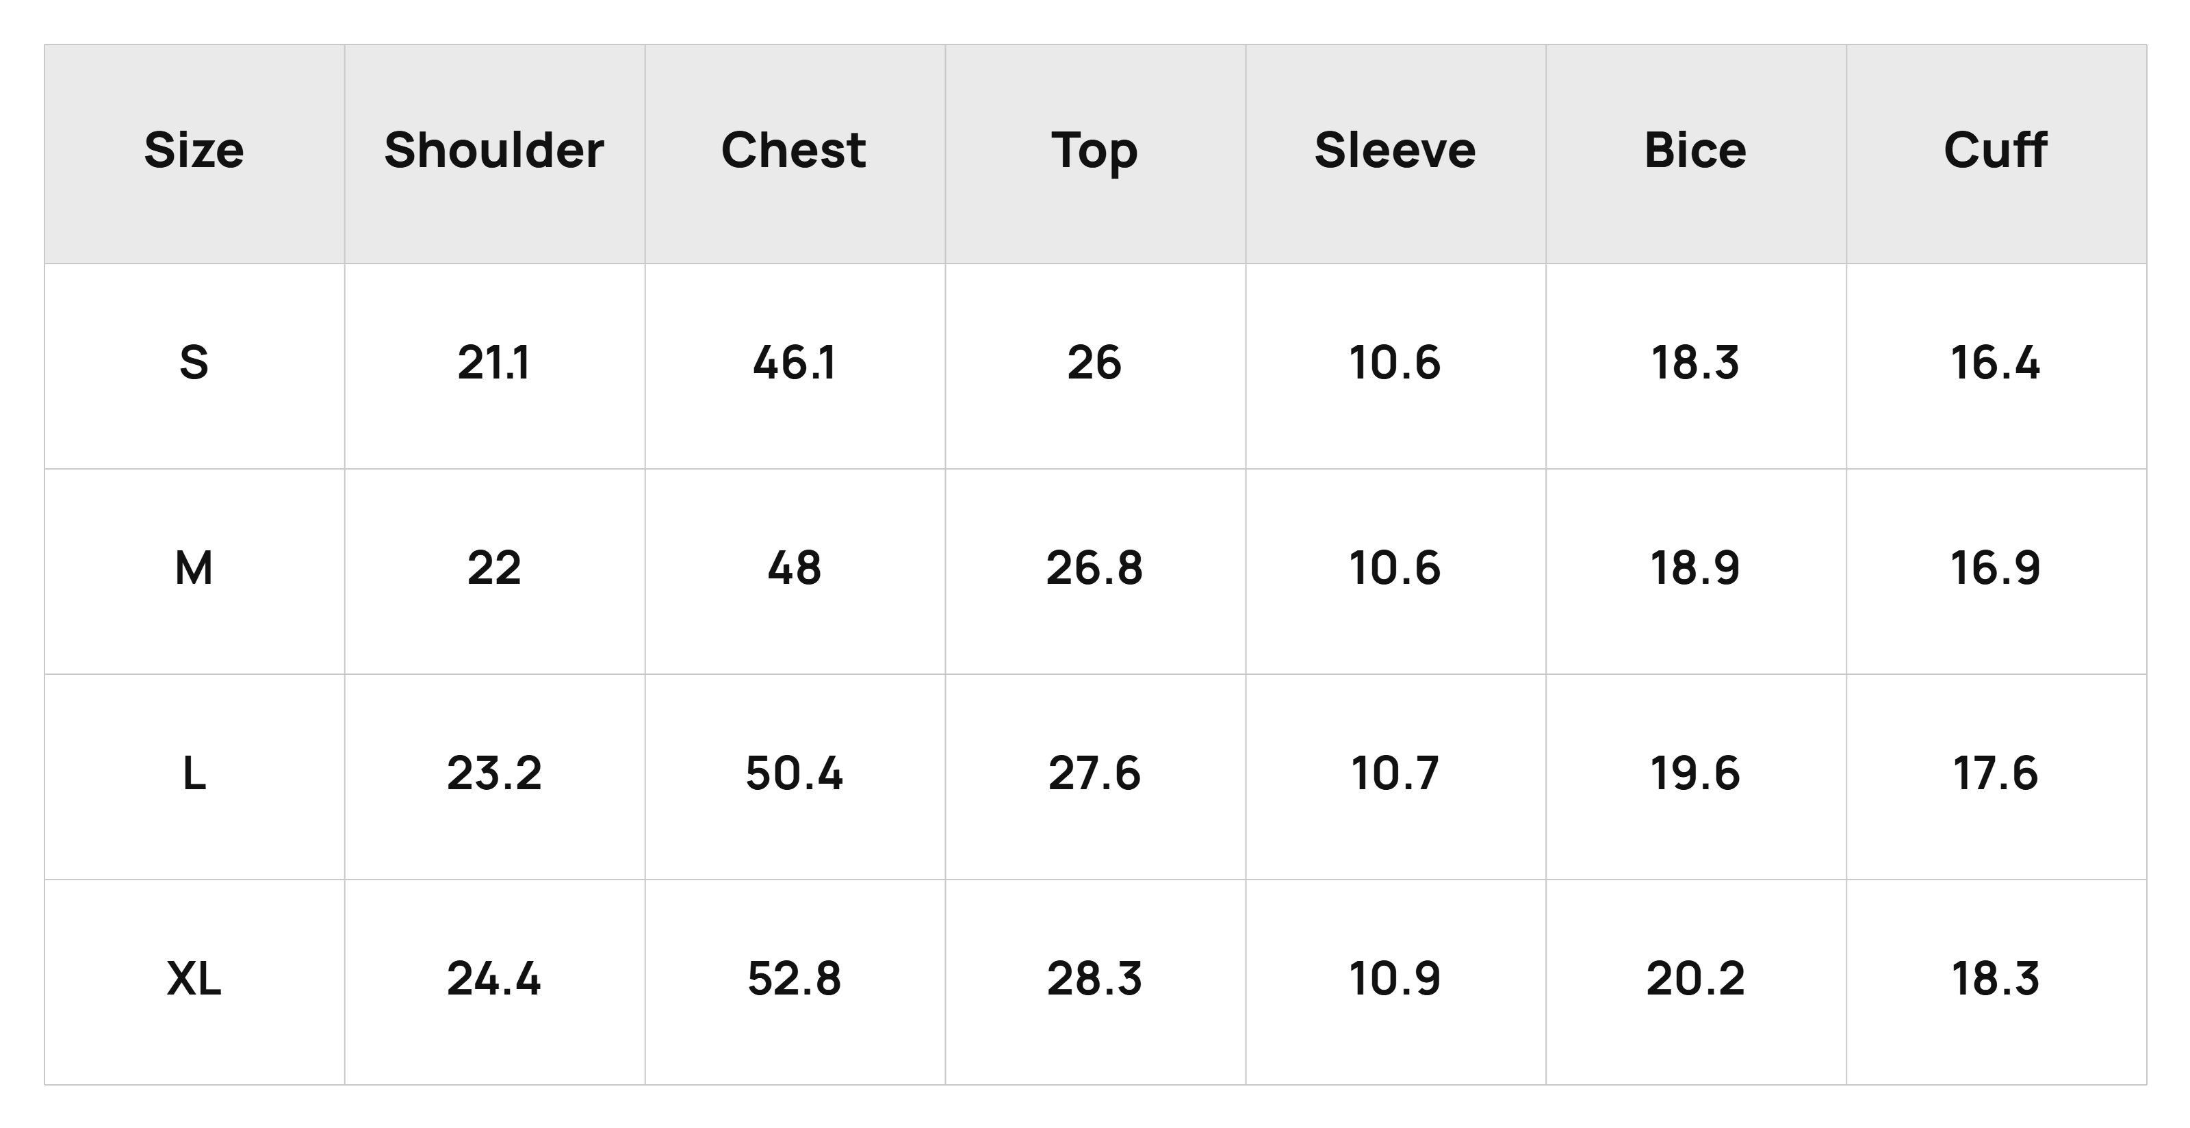Image resolution: width=2190 pixels, height=1128 pixels.
Task: Select bice value 20.2 for XL
Action: [x=1695, y=978]
